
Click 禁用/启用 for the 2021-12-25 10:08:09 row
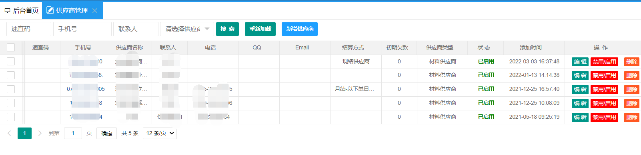click(604, 103)
